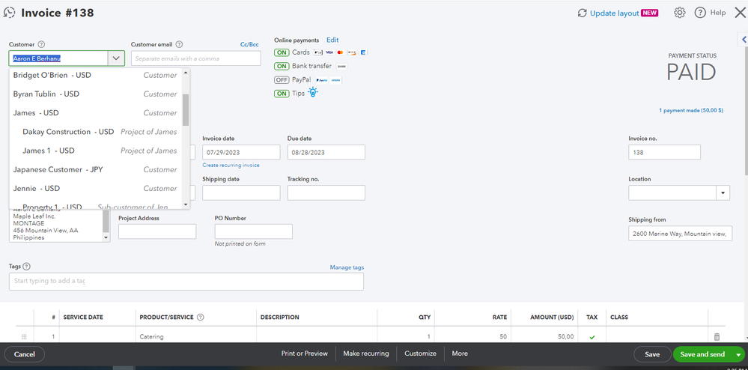Select James 1 project of James
Viewport: 748px width, 370px height.
(95, 151)
